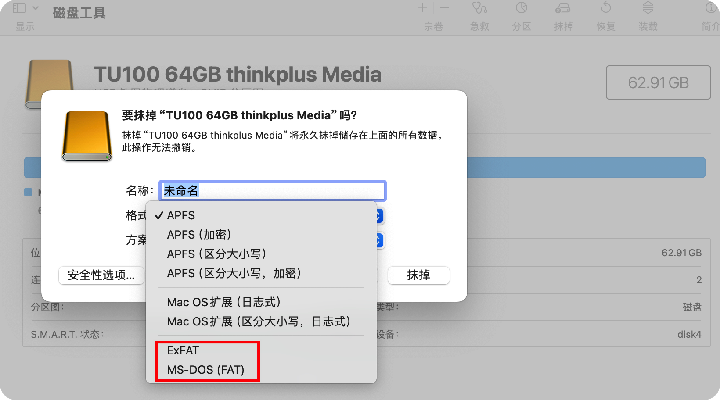
Task: Open the sidebar display (显示) icon
Action: click(20, 8)
